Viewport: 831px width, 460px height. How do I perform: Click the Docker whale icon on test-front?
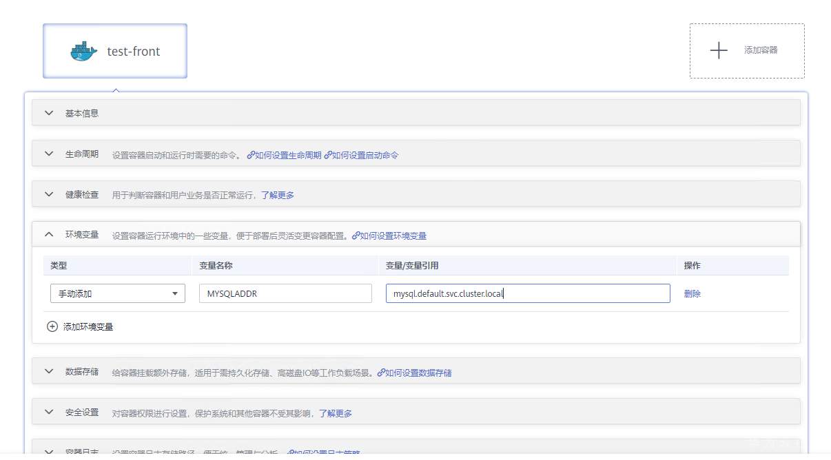(x=84, y=51)
